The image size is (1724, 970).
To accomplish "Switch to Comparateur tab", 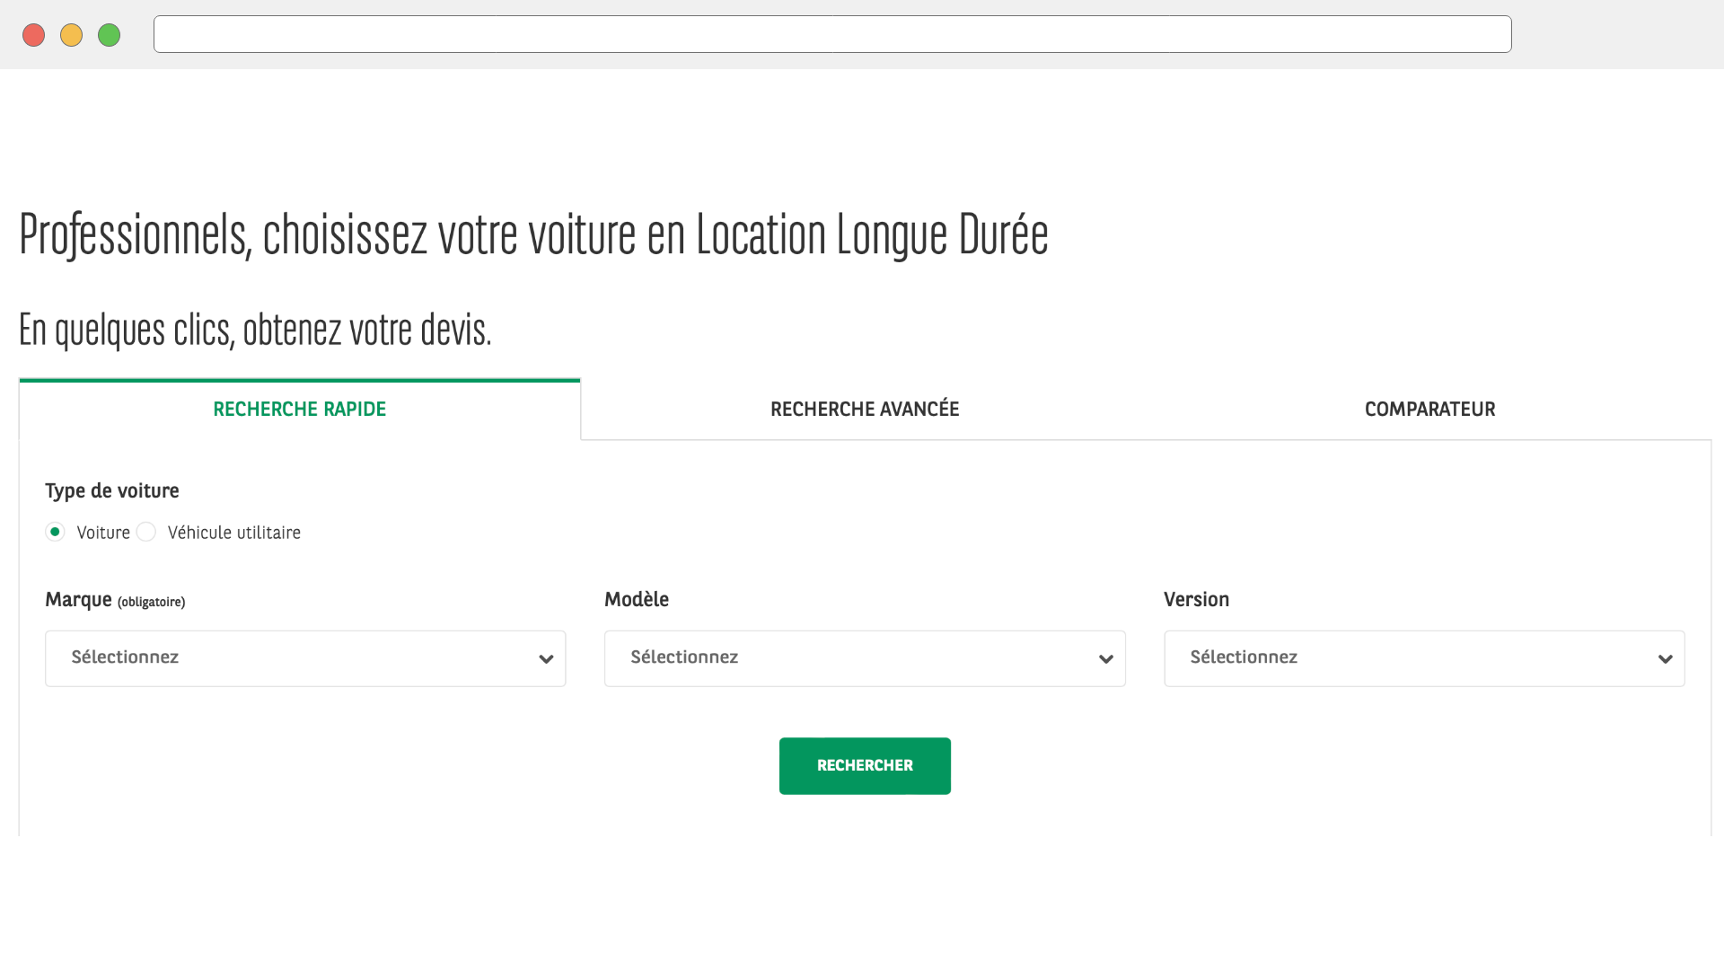I will (1429, 410).
